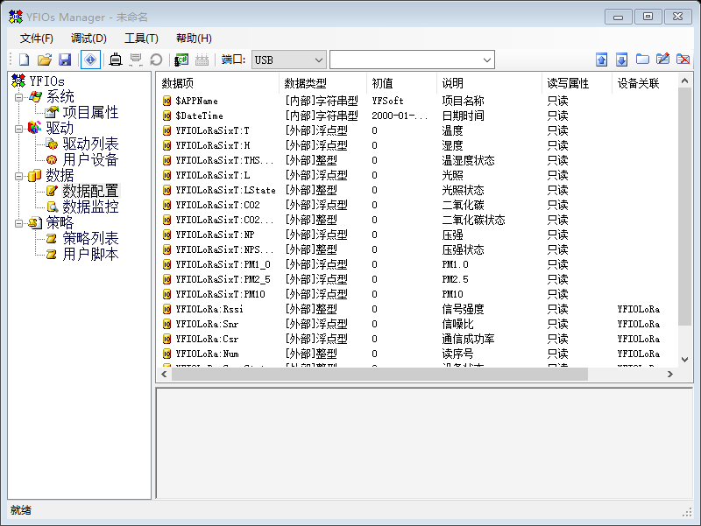Viewport: 701px width, 526px height.
Task: Open the 文件(F) menu
Action: (36, 39)
